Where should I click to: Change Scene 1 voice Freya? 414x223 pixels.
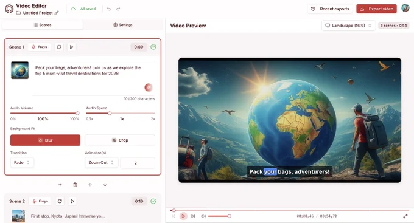point(40,47)
